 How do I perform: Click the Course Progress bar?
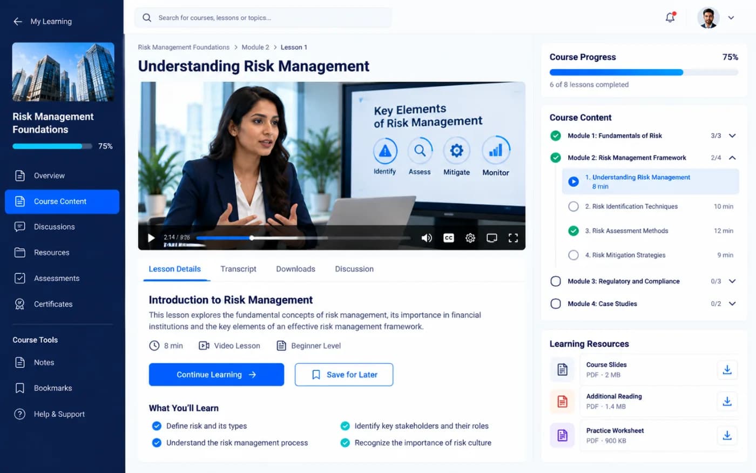[644, 72]
